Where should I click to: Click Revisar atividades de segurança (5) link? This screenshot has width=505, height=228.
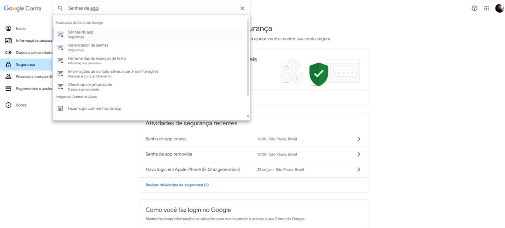click(x=177, y=185)
